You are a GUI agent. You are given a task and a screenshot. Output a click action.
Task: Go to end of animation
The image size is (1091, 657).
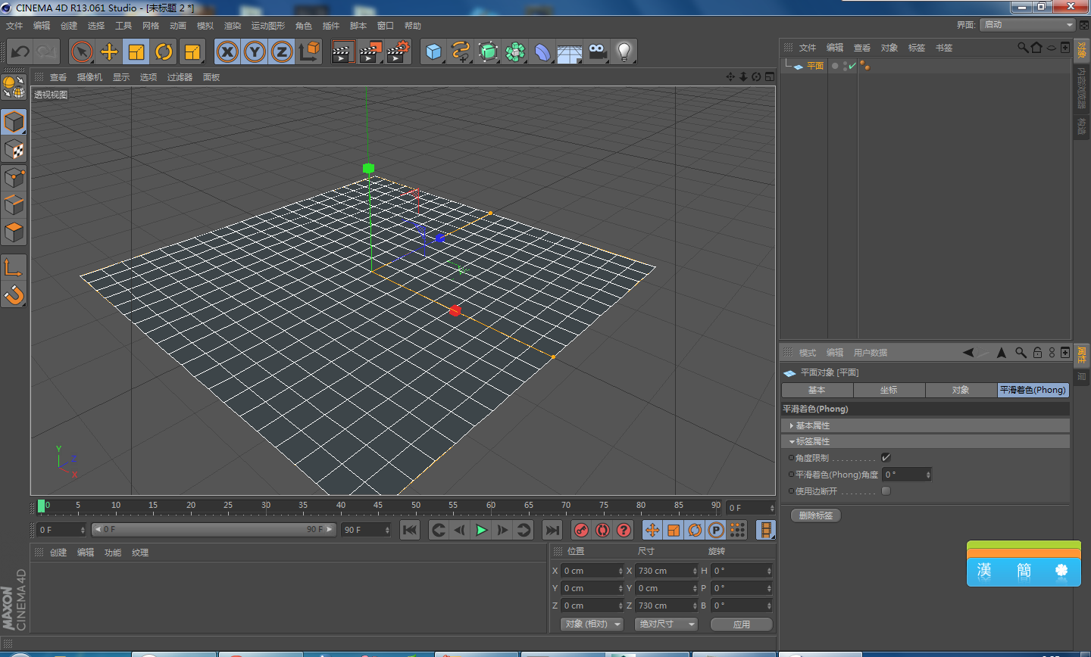[552, 530]
